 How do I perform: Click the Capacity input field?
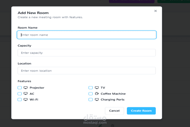(x=87, y=53)
